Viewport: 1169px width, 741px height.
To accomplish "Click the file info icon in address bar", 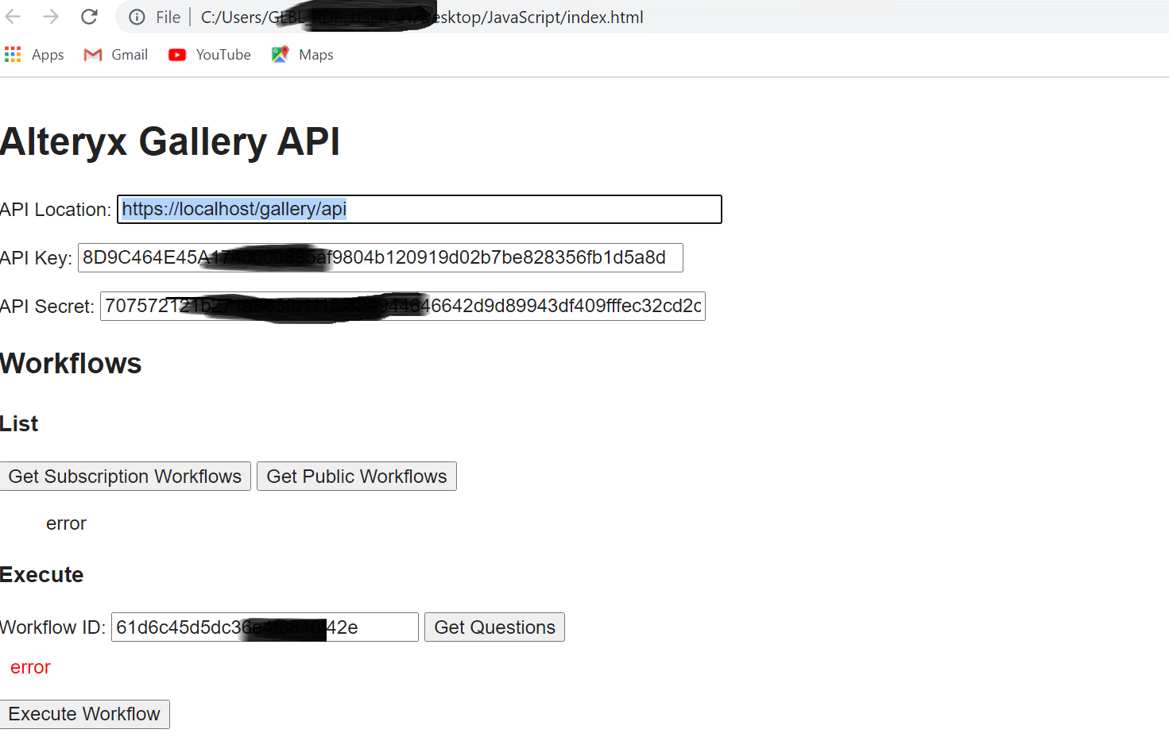I will pos(137,17).
